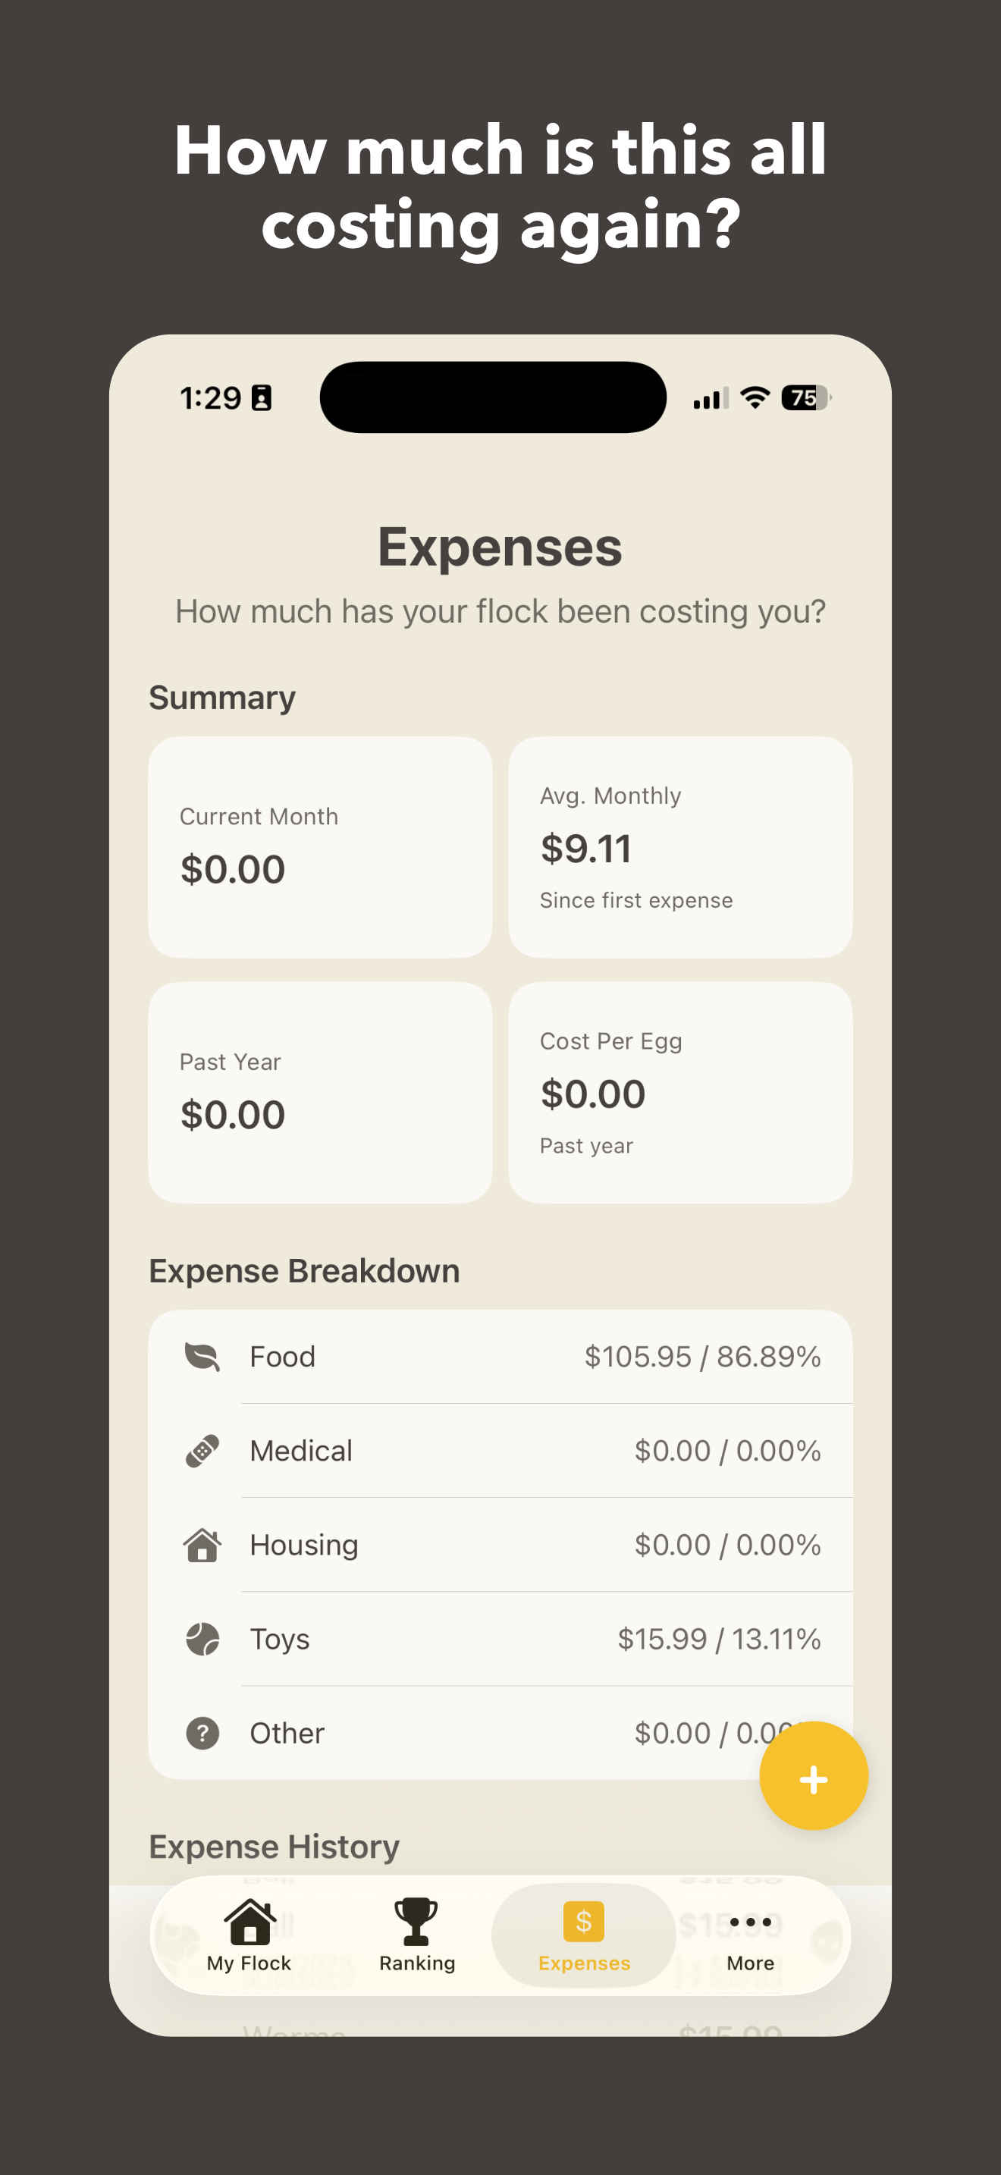Select the Expenses dollar icon tab

tap(584, 1935)
